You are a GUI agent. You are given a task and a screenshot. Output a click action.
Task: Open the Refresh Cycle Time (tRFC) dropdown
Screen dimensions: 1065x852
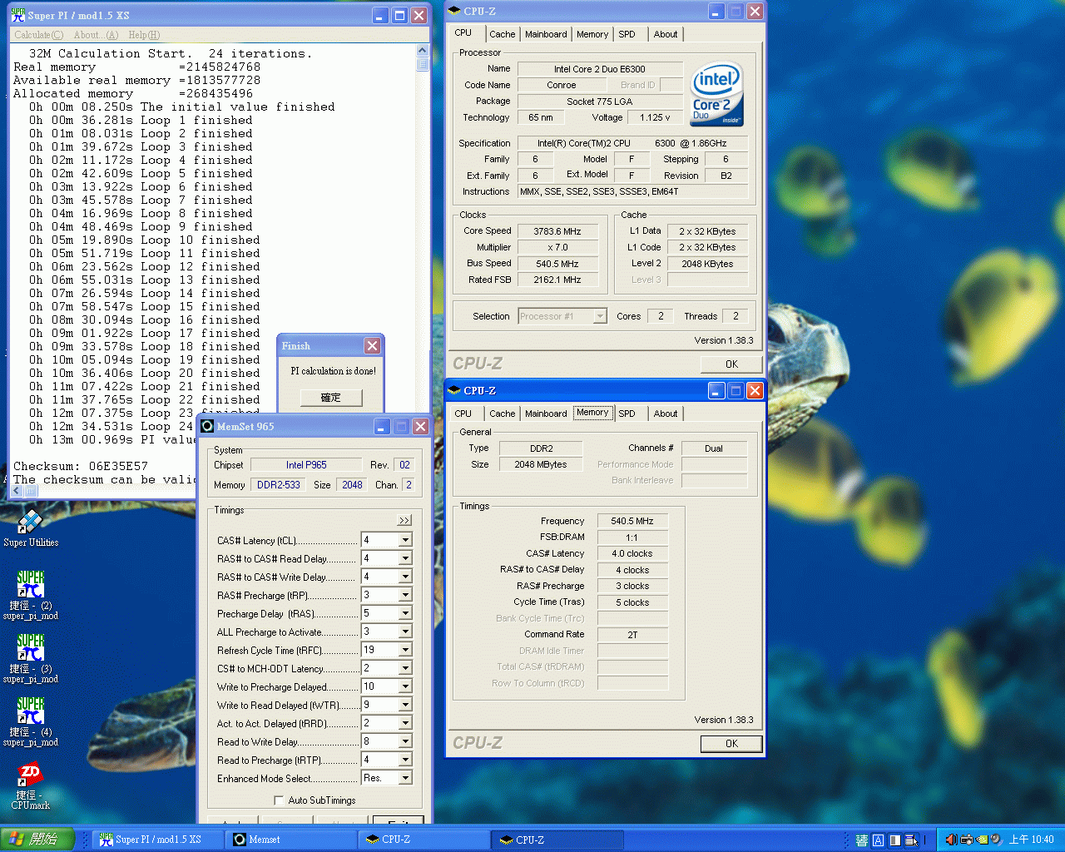(405, 650)
